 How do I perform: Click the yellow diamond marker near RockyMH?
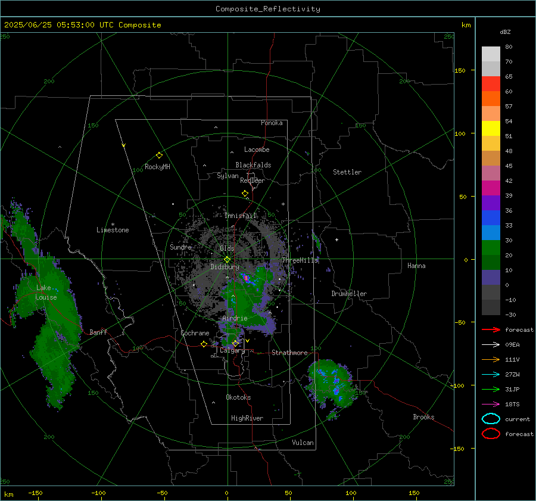click(159, 155)
